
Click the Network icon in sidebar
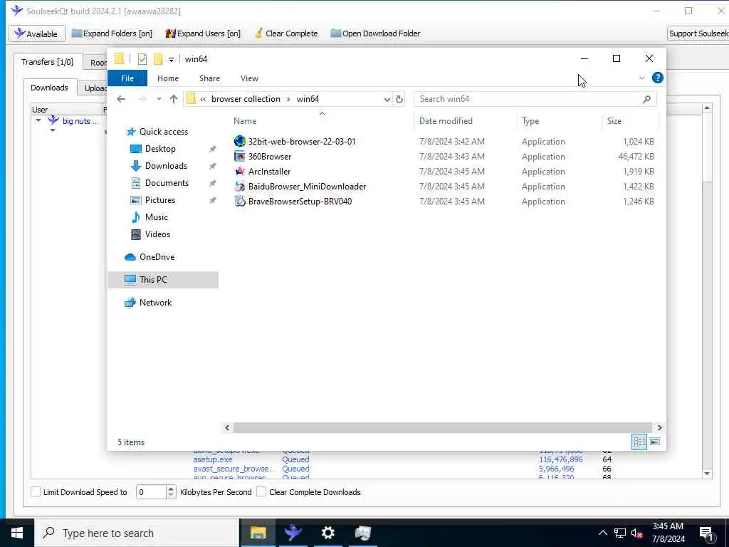(x=130, y=302)
